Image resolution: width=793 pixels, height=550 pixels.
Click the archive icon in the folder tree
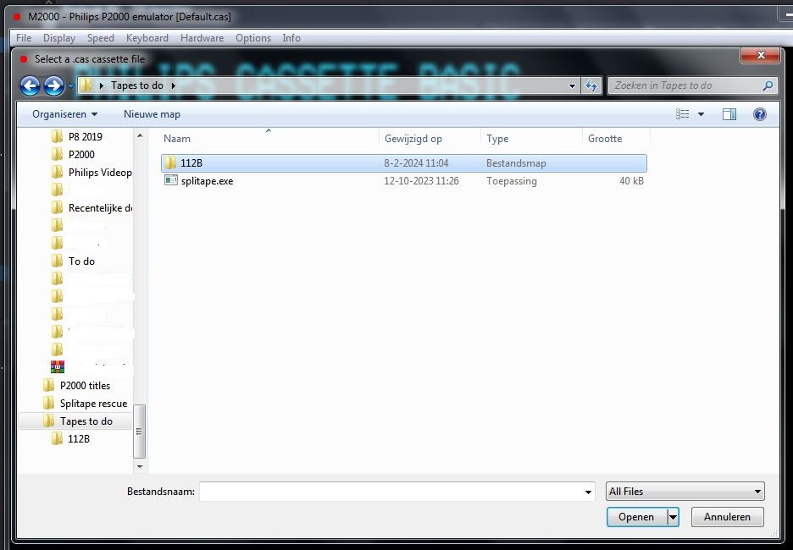click(57, 366)
